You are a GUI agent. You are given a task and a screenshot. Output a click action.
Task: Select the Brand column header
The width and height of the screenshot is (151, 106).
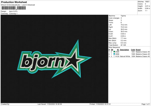[138, 49]
